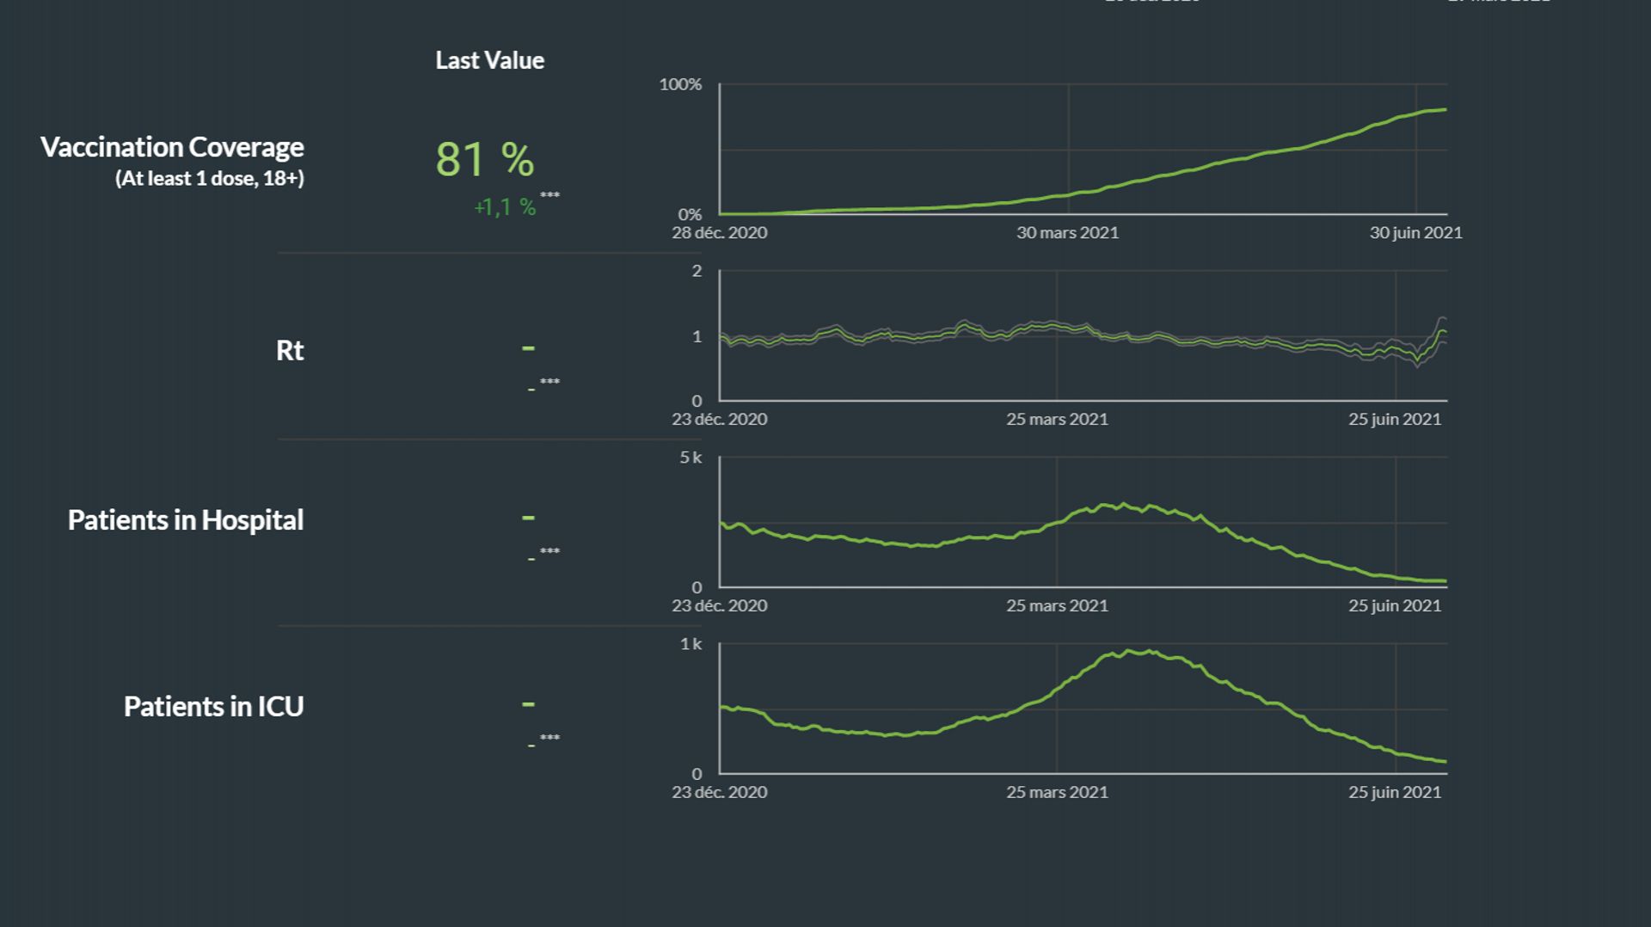
Task: Click the 30 mars 2021 vaccination axis label
Action: pyautogui.click(x=1068, y=233)
